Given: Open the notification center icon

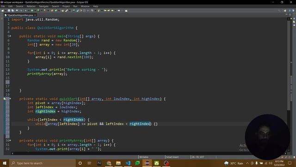Looking at the screenshot, I should pyautogui.click(x=290, y=163).
